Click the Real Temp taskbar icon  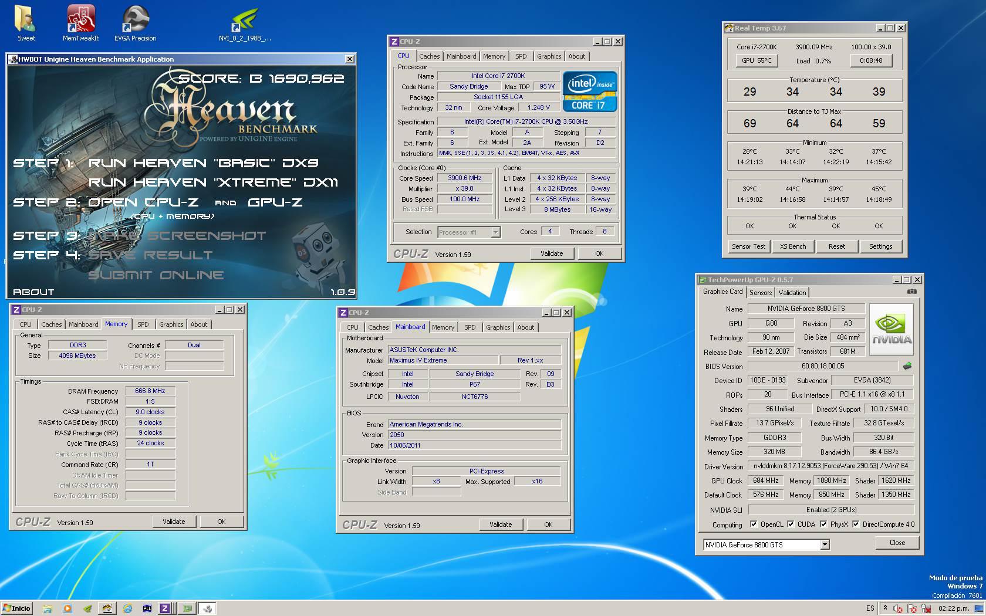(x=107, y=608)
